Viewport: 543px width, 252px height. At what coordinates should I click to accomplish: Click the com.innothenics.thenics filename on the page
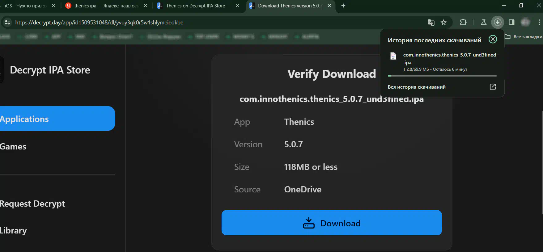click(x=332, y=99)
